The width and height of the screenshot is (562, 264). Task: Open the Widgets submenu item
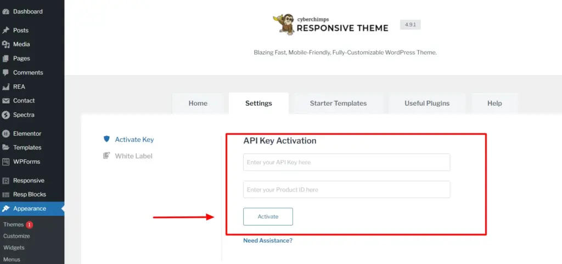(14, 248)
